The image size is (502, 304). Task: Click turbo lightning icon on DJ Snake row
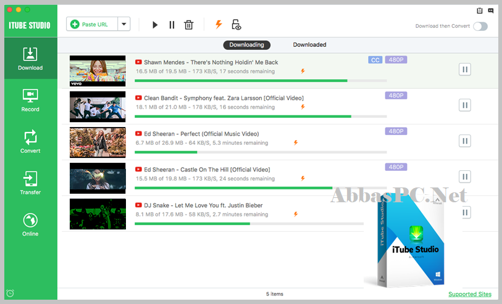point(296,214)
